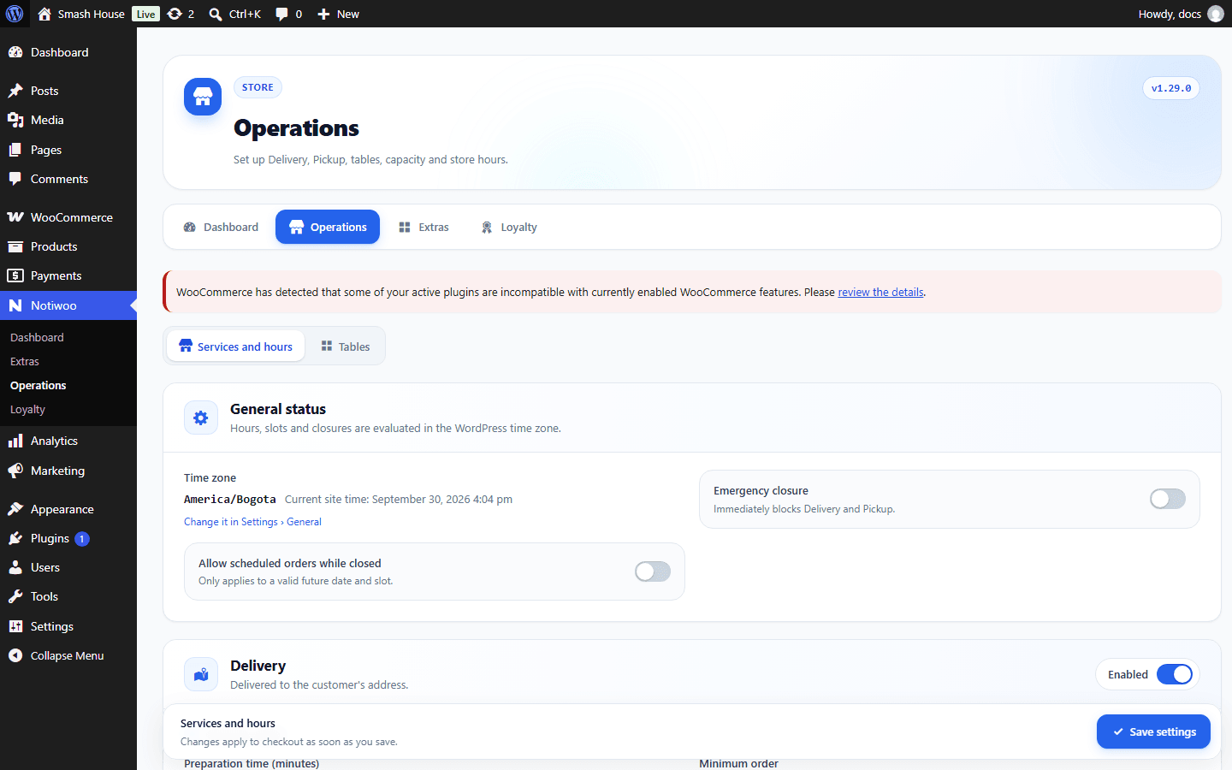Click the Live status badge
This screenshot has width=1232, height=770.
click(146, 14)
